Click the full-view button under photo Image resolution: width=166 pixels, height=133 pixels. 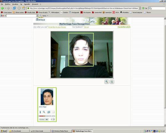click(112, 82)
